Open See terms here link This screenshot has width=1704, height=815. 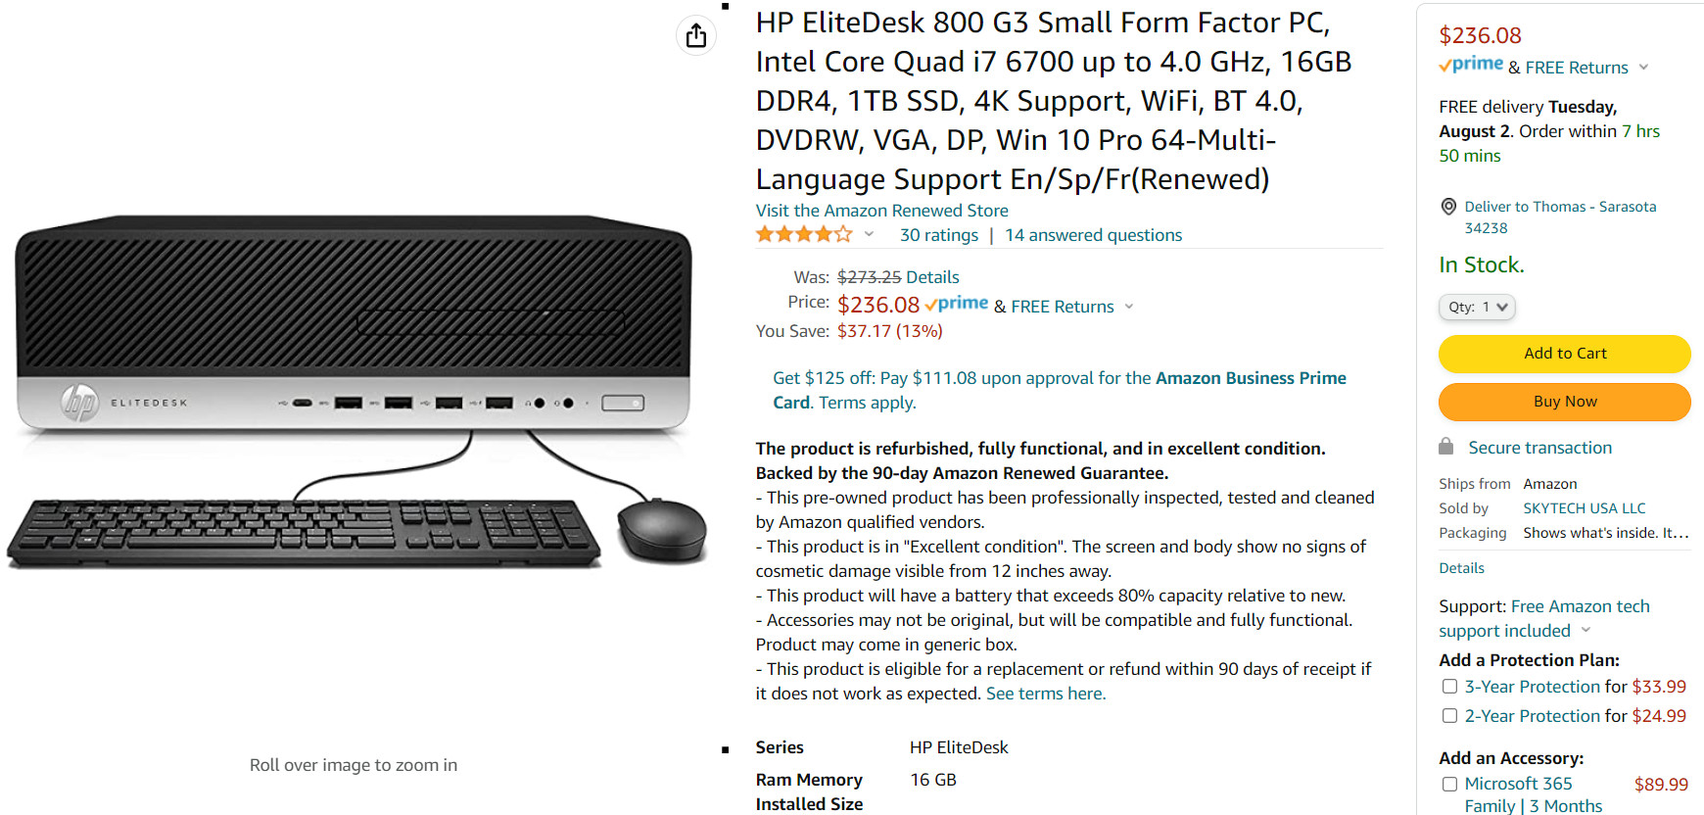pos(1045,694)
